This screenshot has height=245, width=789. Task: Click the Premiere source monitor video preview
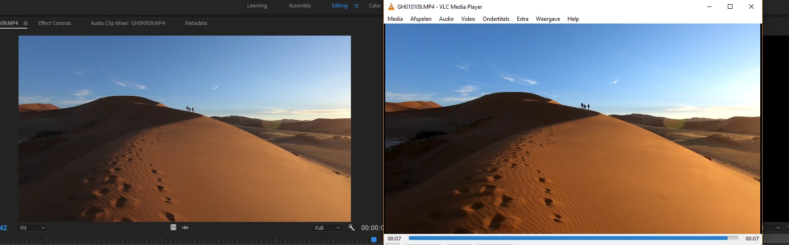[185, 129]
